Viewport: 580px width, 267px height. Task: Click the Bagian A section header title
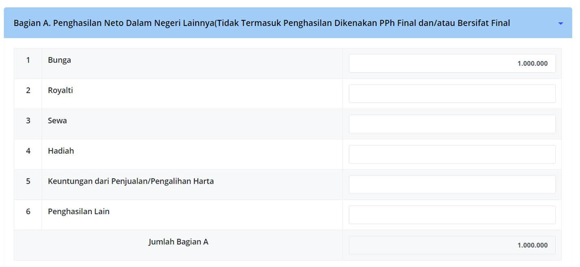point(261,23)
